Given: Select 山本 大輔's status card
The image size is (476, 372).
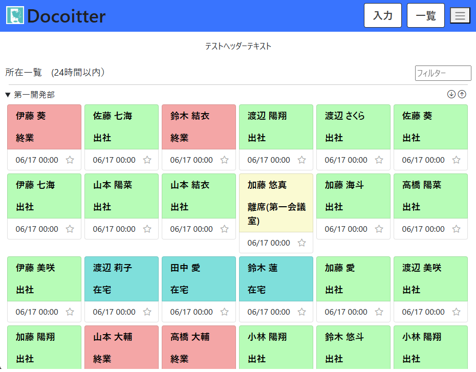Looking at the screenshot, I should coord(121,347).
